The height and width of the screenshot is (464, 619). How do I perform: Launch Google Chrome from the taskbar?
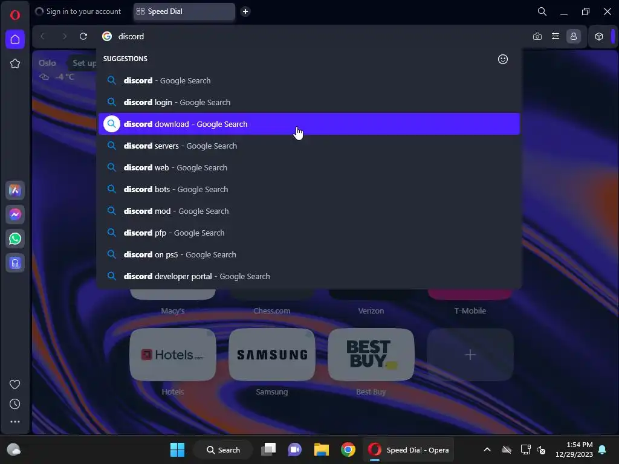tap(348, 449)
